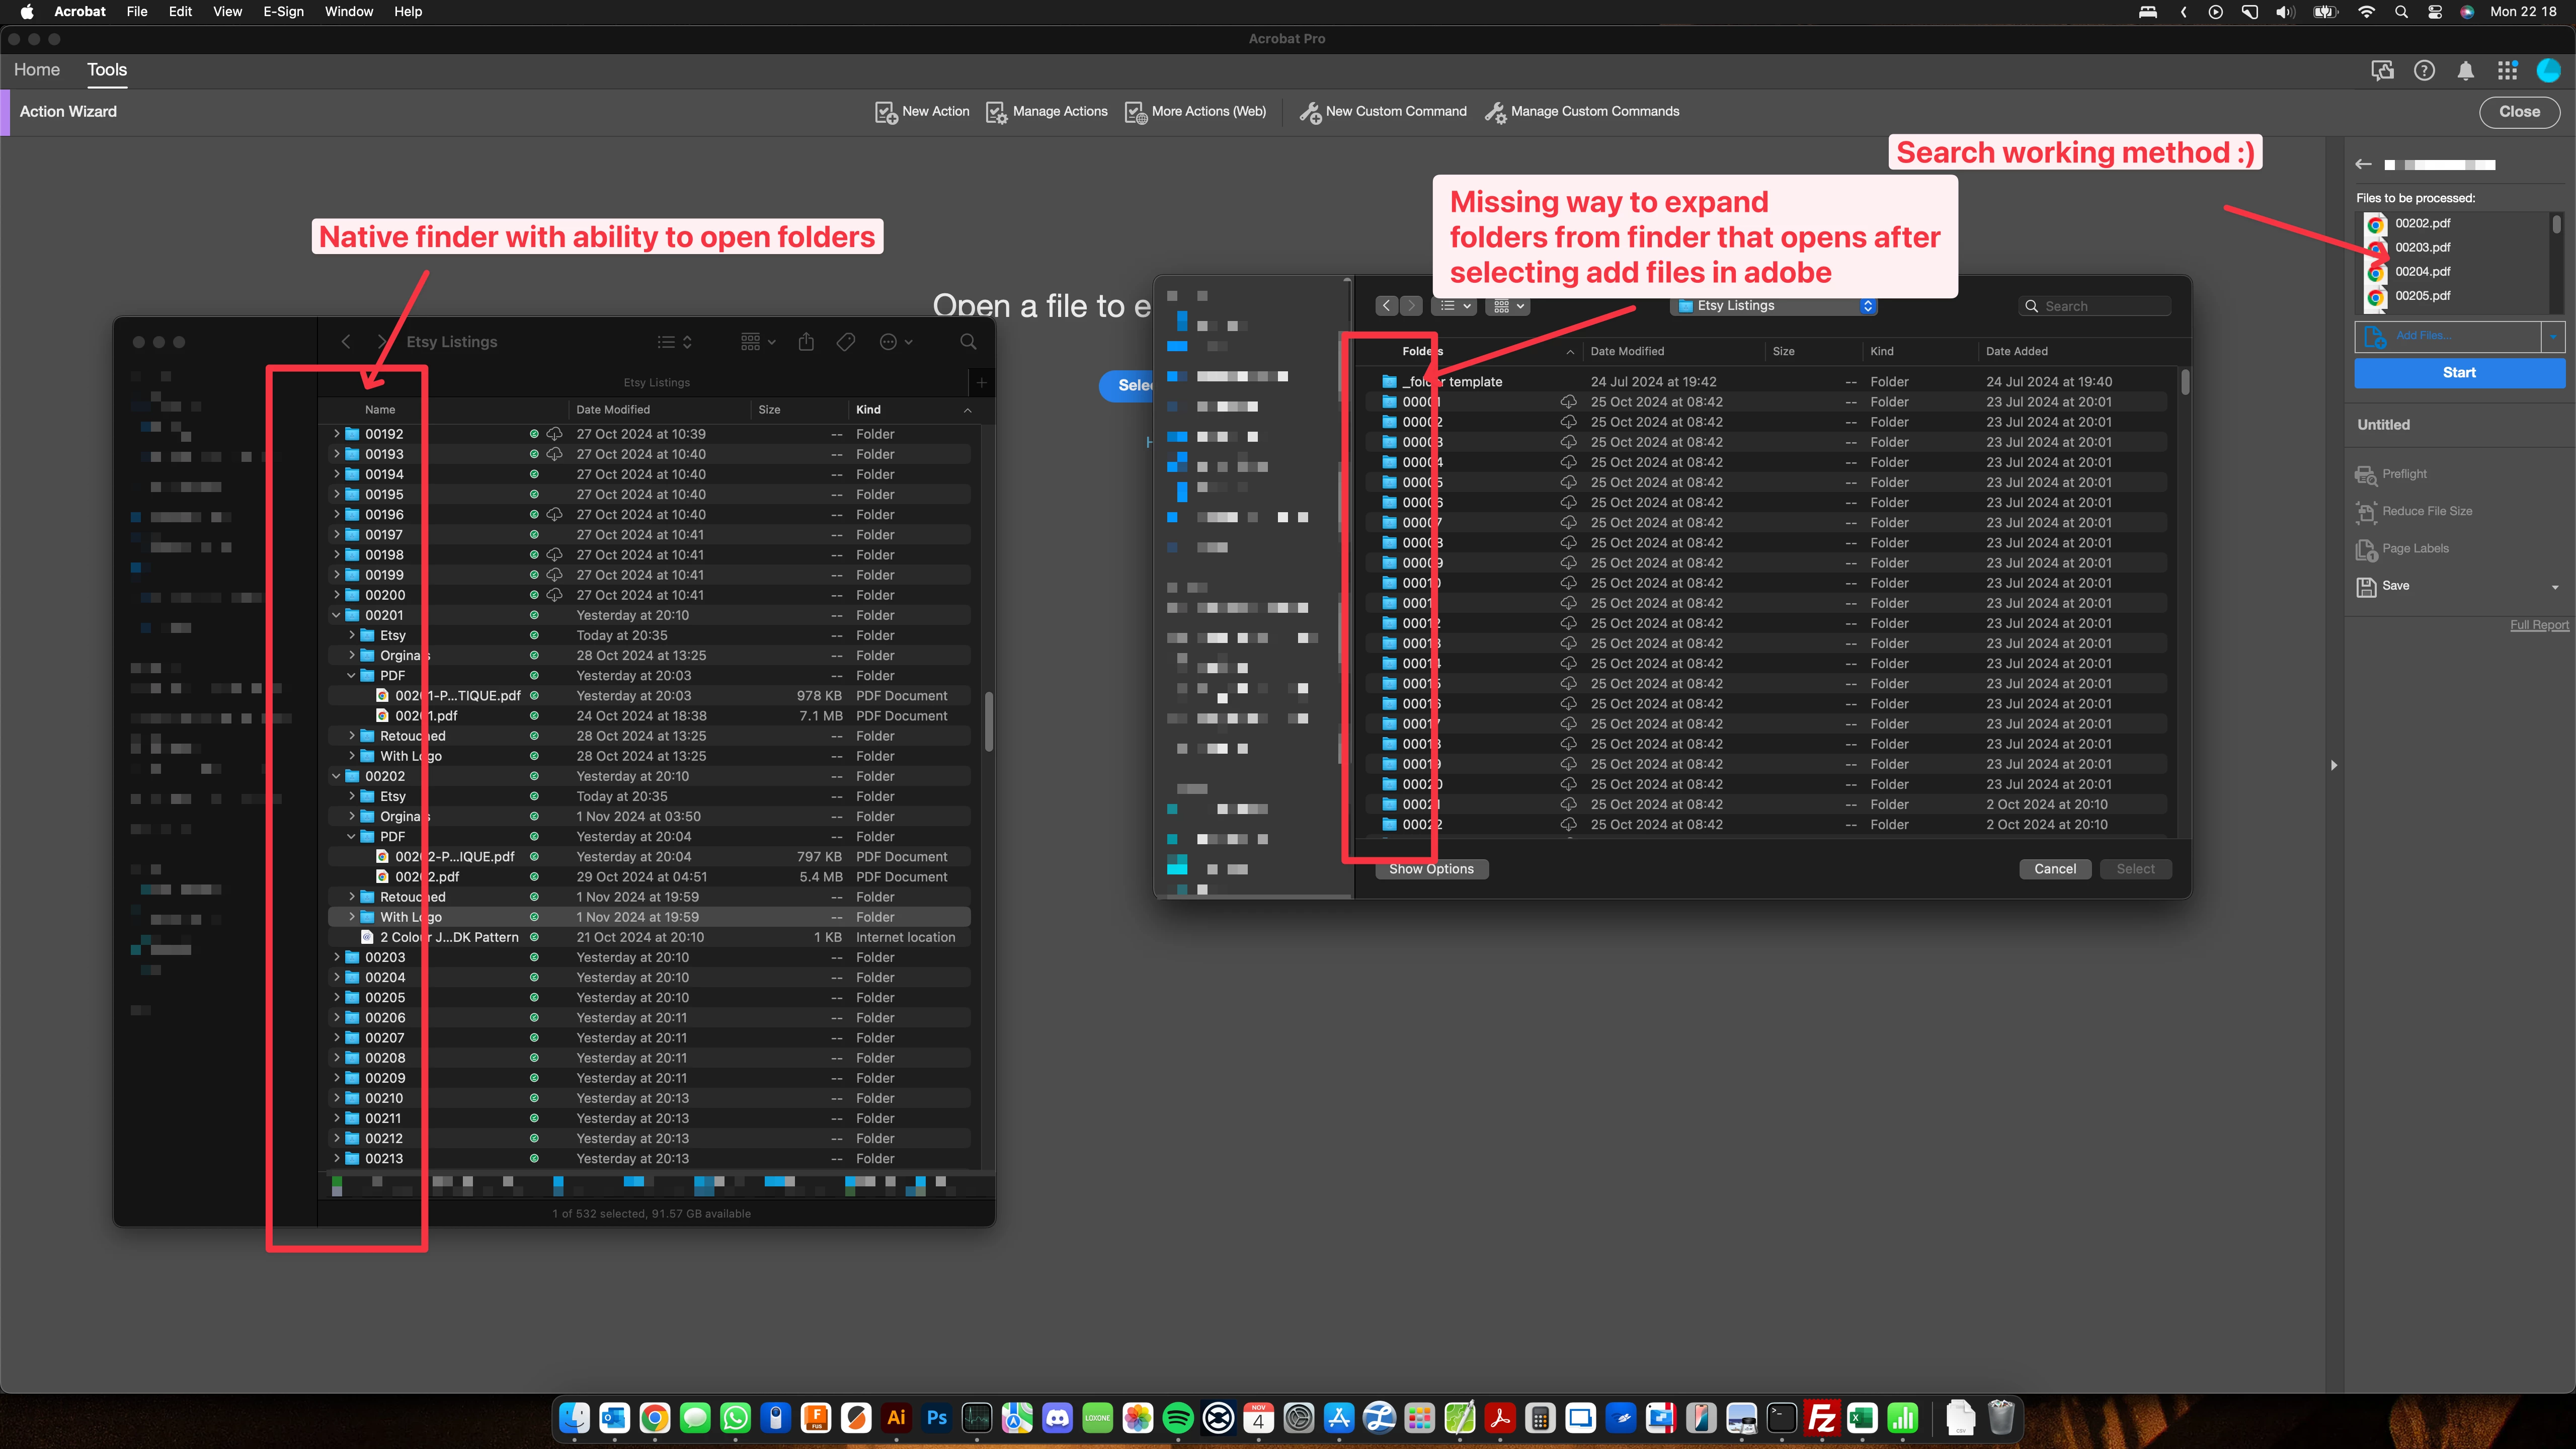
Task: Click Cancel in the file dialog
Action: coord(2054,869)
